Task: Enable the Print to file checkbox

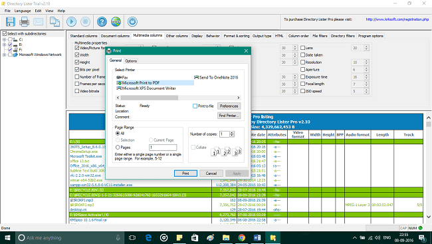Action: [195, 106]
